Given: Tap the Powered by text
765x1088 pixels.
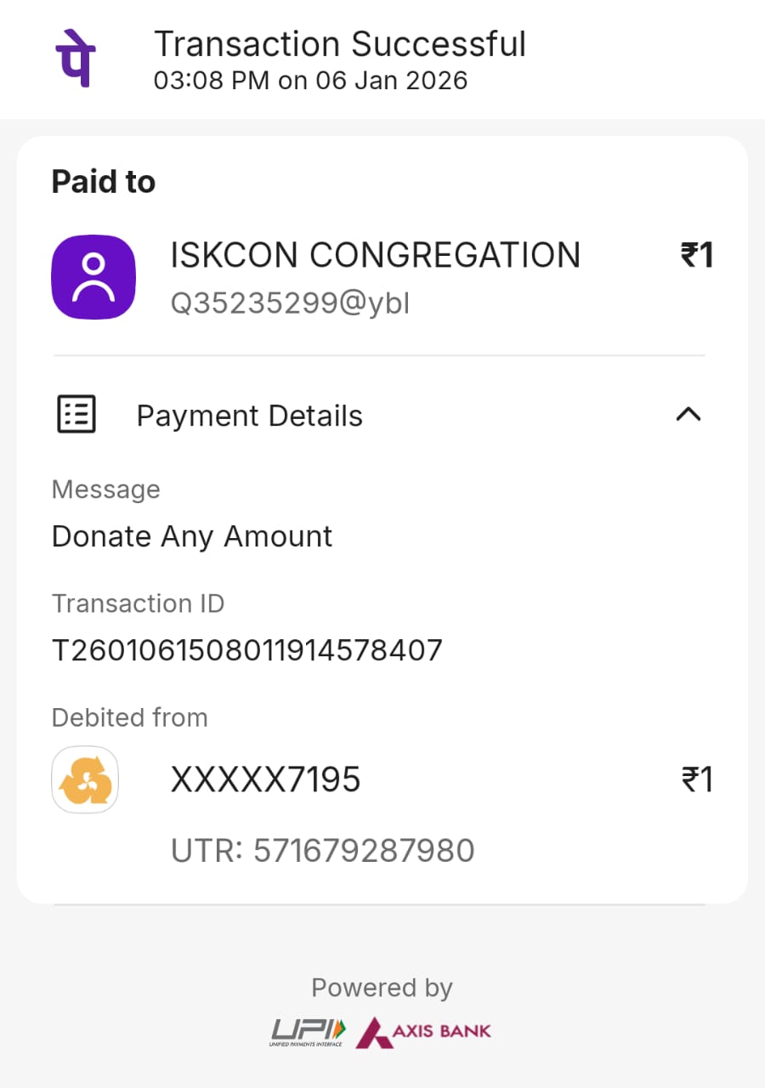Looking at the screenshot, I should pyautogui.click(x=382, y=988).
